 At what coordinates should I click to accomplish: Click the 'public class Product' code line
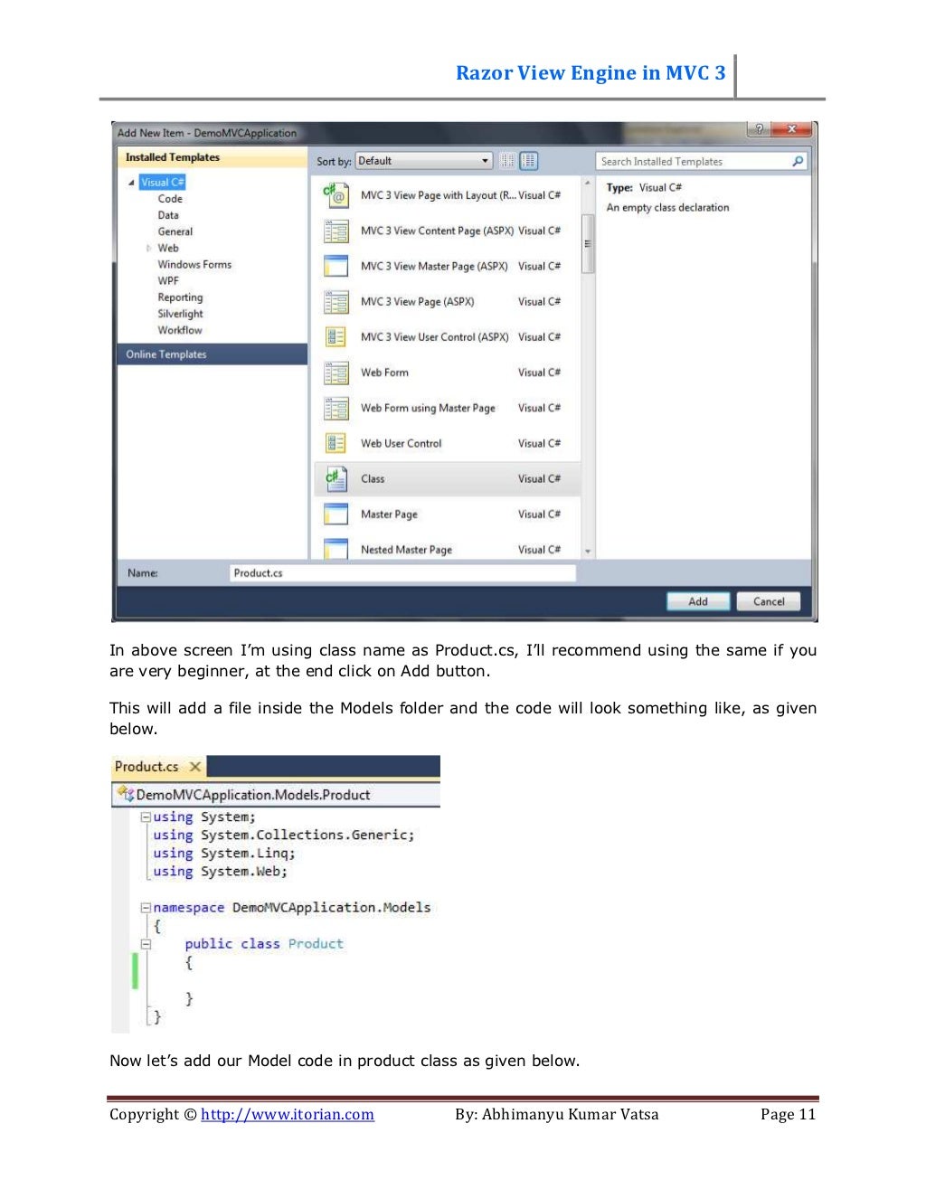click(x=264, y=943)
